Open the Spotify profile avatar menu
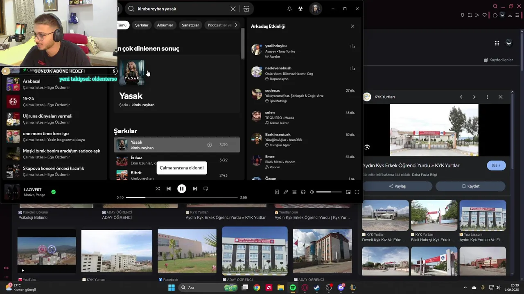Image resolution: width=524 pixels, height=294 pixels. [x=316, y=9]
